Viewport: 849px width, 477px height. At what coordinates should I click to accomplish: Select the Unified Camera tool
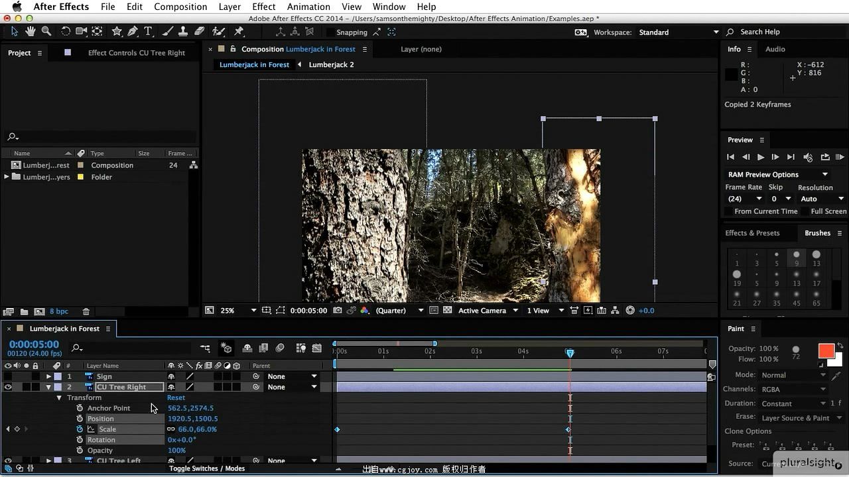(x=81, y=31)
